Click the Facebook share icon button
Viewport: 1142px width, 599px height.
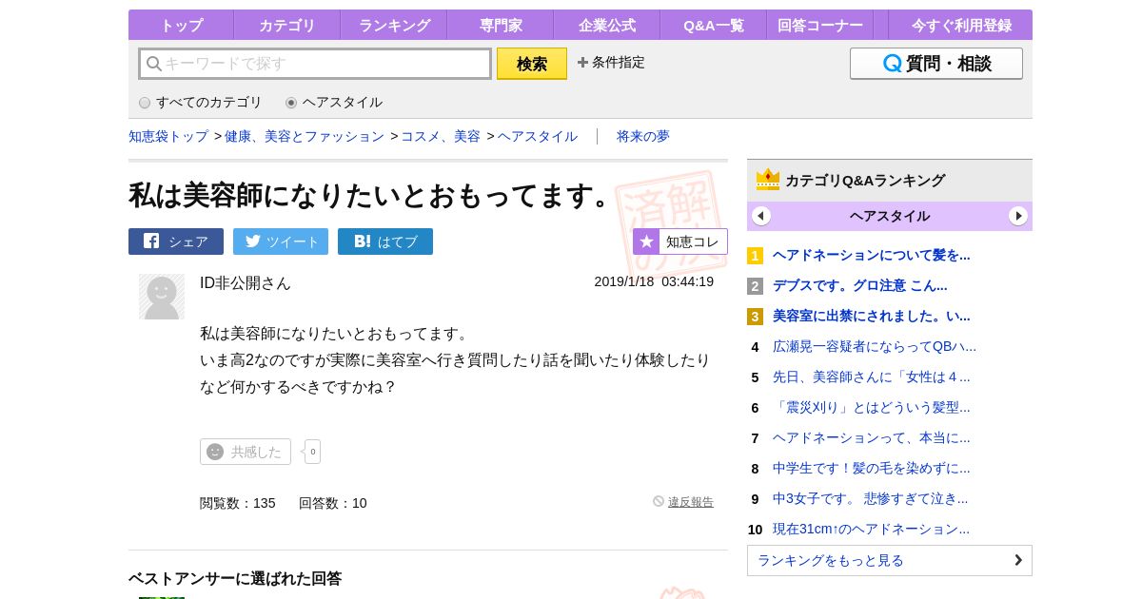[176, 242]
